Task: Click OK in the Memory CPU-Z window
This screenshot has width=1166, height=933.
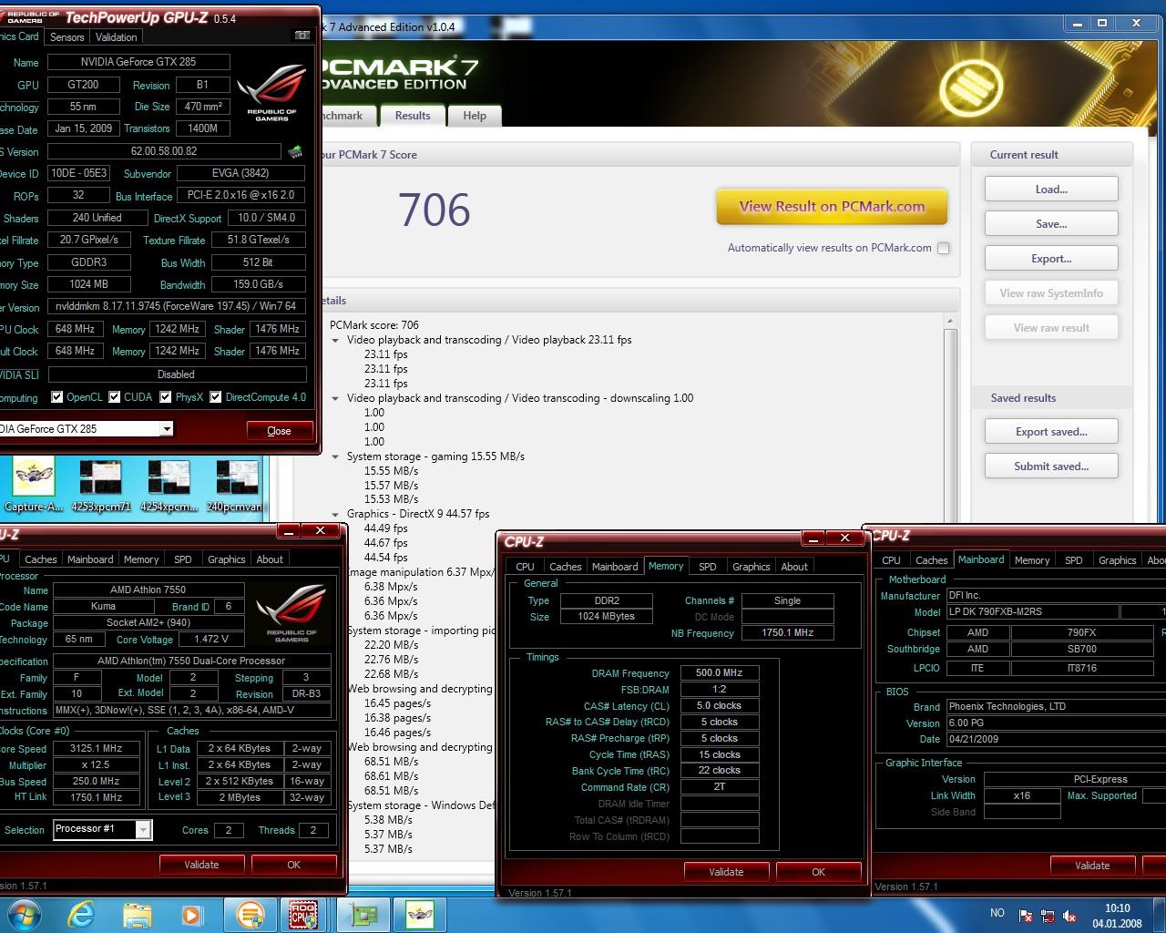Action: [818, 872]
